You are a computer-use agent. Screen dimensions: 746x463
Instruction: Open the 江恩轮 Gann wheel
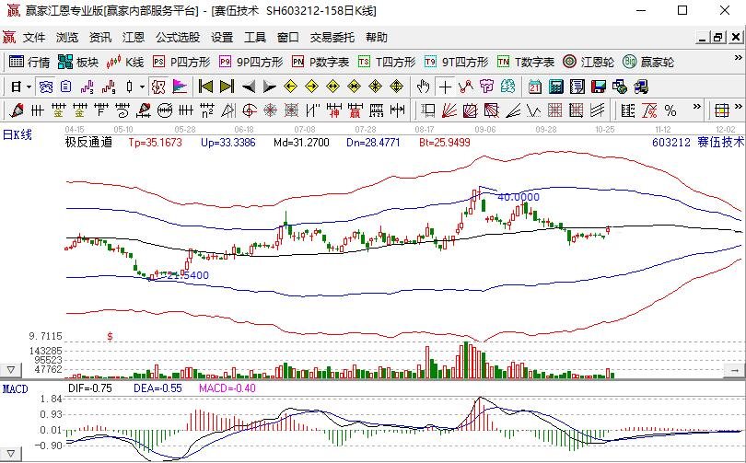click(x=588, y=63)
